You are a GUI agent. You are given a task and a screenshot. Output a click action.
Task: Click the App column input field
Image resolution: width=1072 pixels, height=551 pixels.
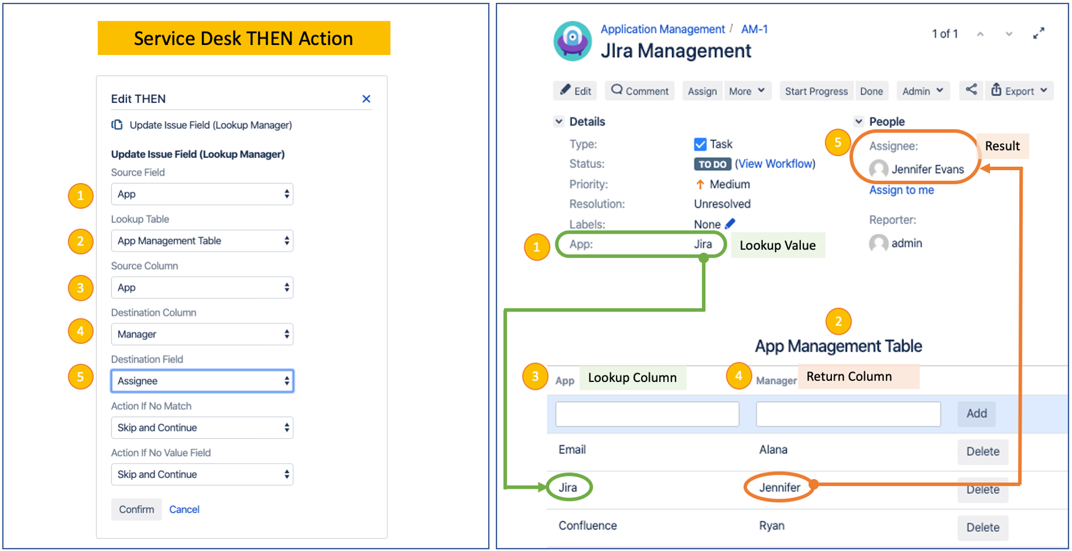pos(647,414)
